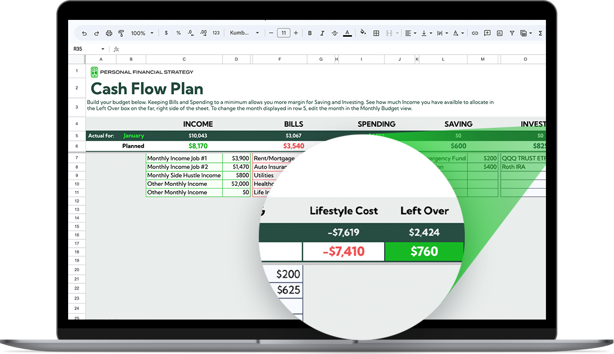
Task: Click into the fx formula bar
Action: pyautogui.click(x=329, y=49)
